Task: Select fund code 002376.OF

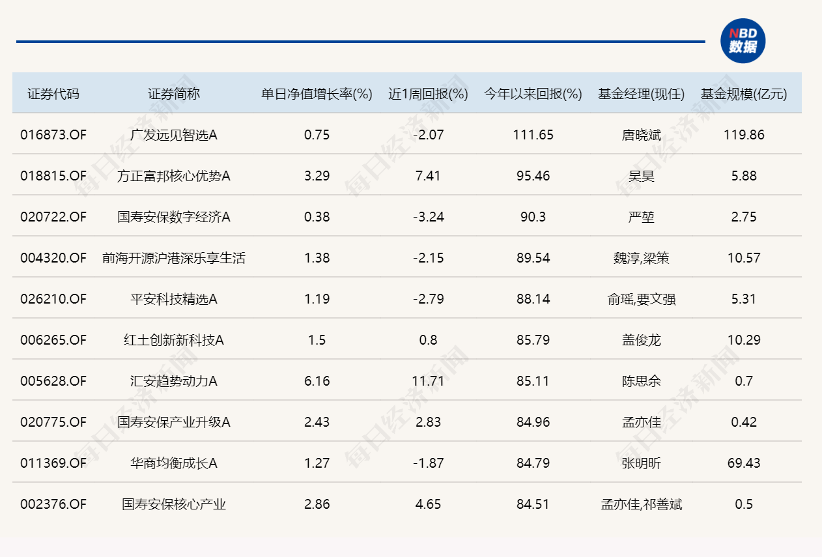Action: [53, 504]
